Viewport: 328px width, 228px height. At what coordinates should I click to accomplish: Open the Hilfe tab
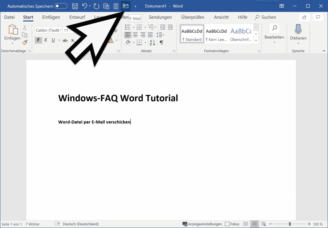pos(242,17)
